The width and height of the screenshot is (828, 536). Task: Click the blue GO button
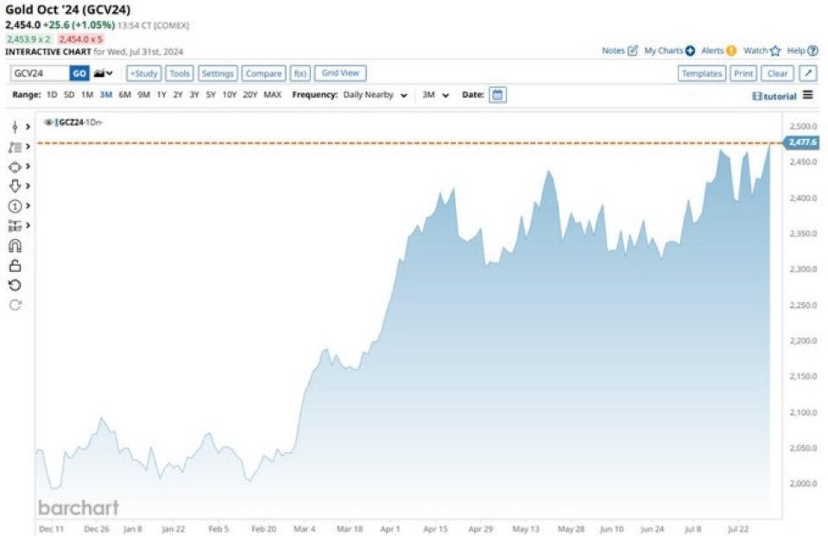(x=79, y=73)
